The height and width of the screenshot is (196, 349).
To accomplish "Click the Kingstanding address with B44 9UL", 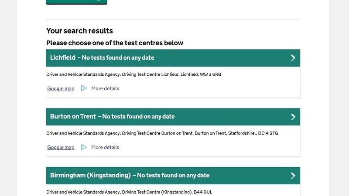I will pyautogui.click(x=129, y=192).
